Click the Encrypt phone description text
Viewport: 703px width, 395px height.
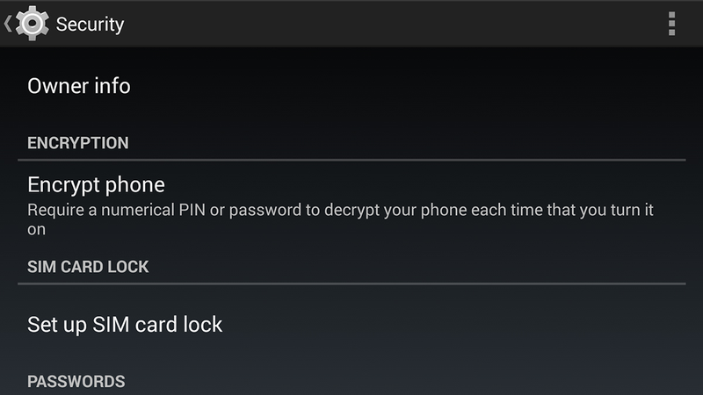[340, 219]
